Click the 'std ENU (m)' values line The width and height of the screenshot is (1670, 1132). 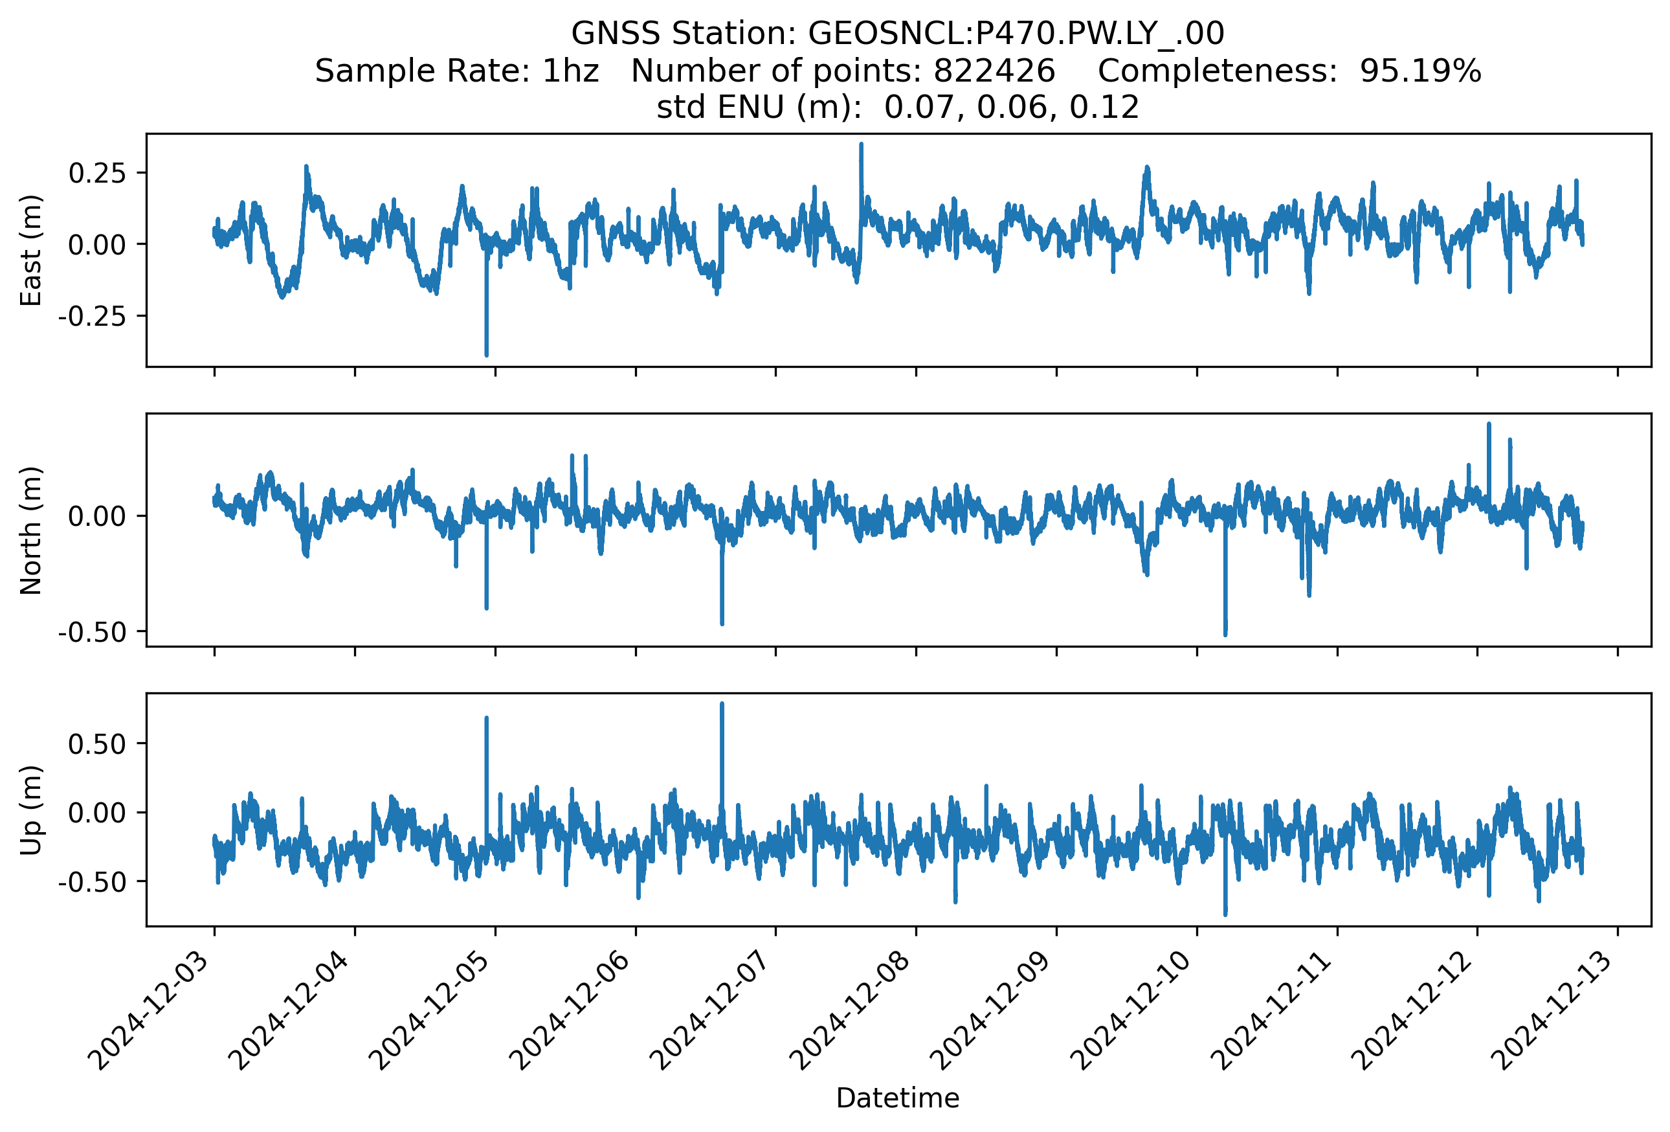pos(898,107)
